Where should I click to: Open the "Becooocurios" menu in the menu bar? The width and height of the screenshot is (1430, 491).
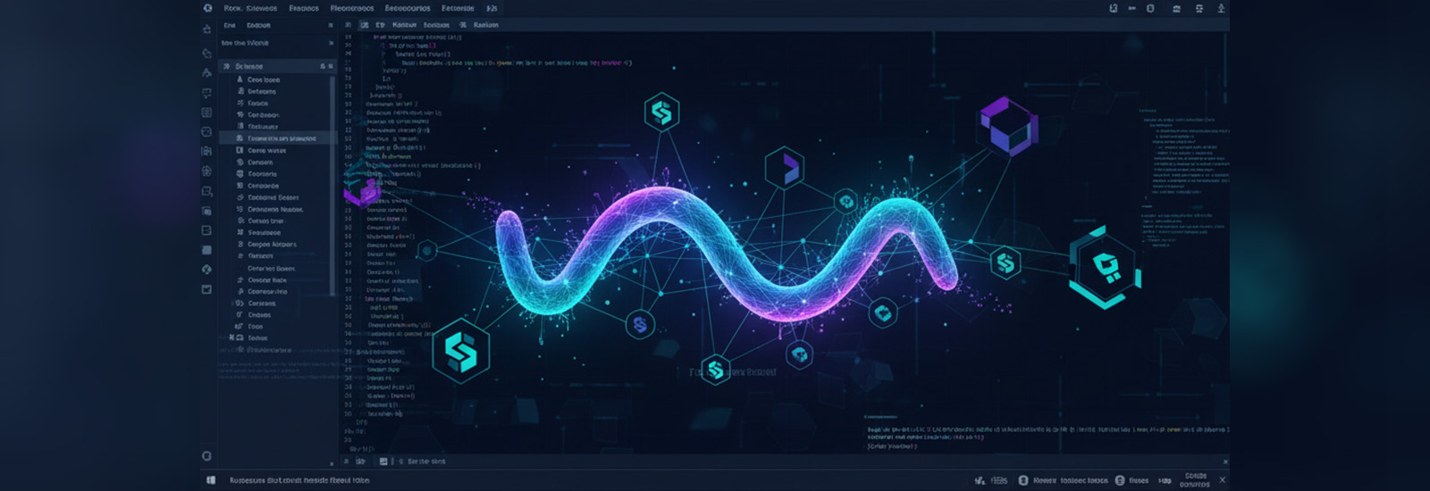tap(408, 8)
